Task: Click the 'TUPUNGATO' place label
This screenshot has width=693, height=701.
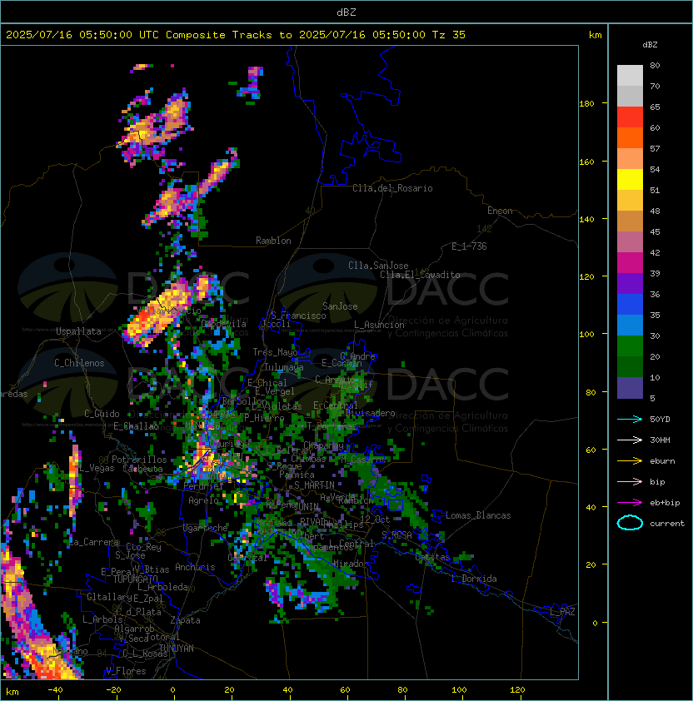Action: 136,579
